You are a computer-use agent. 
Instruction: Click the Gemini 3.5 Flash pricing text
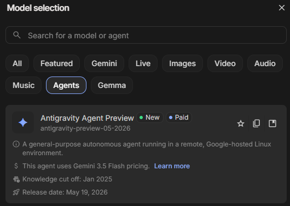point(86,166)
